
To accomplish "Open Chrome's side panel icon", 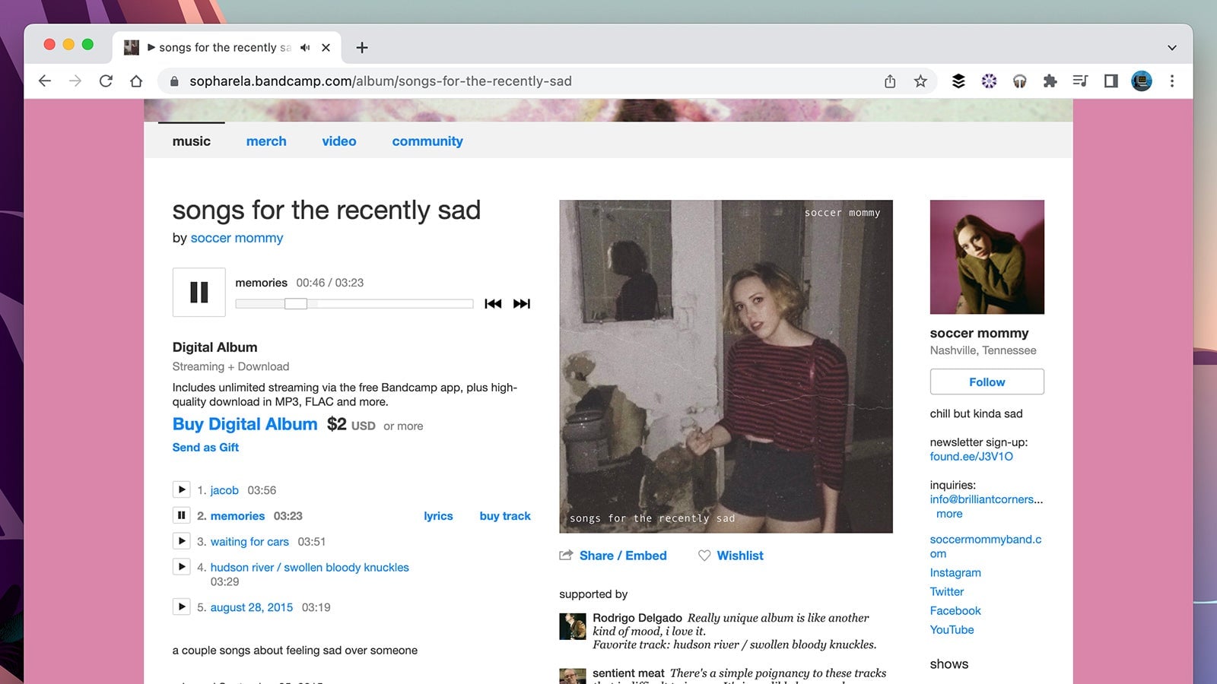I will (x=1111, y=81).
